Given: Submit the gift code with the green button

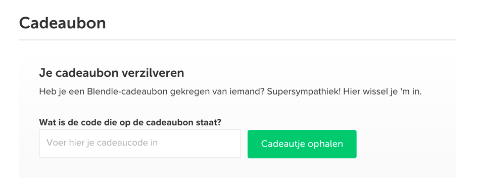Looking at the screenshot, I should pyautogui.click(x=302, y=144).
